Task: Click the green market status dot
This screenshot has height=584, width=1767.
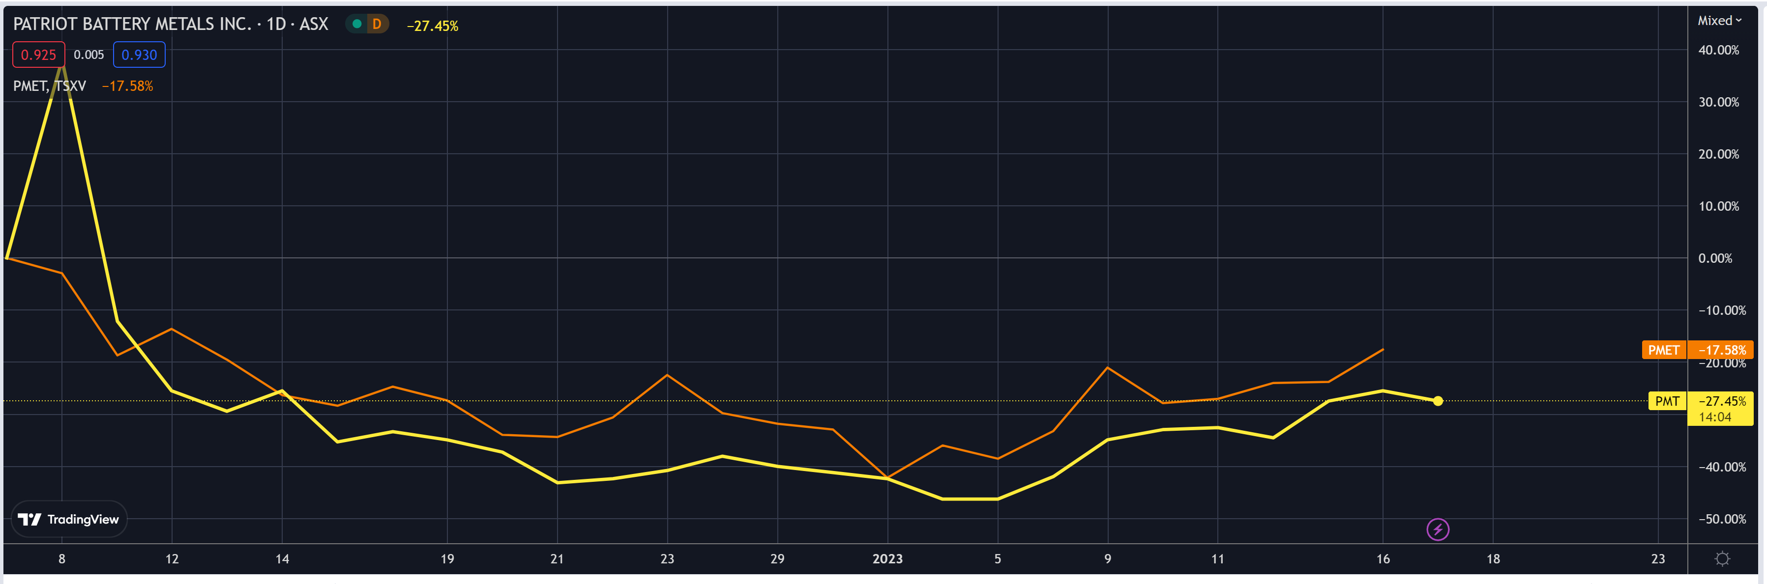Action: click(356, 24)
